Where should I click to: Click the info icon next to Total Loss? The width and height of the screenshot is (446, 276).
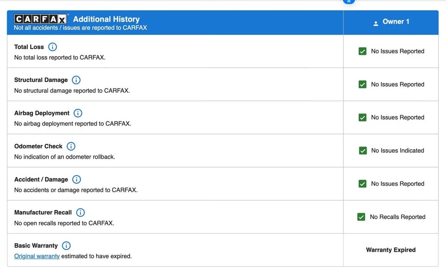(52, 47)
